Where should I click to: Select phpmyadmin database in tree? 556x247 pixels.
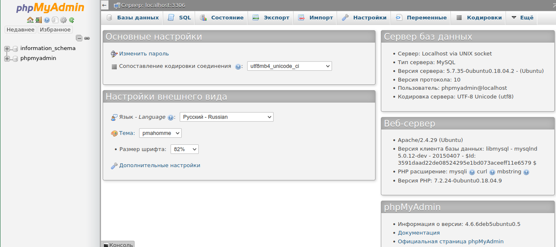point(38,58)
